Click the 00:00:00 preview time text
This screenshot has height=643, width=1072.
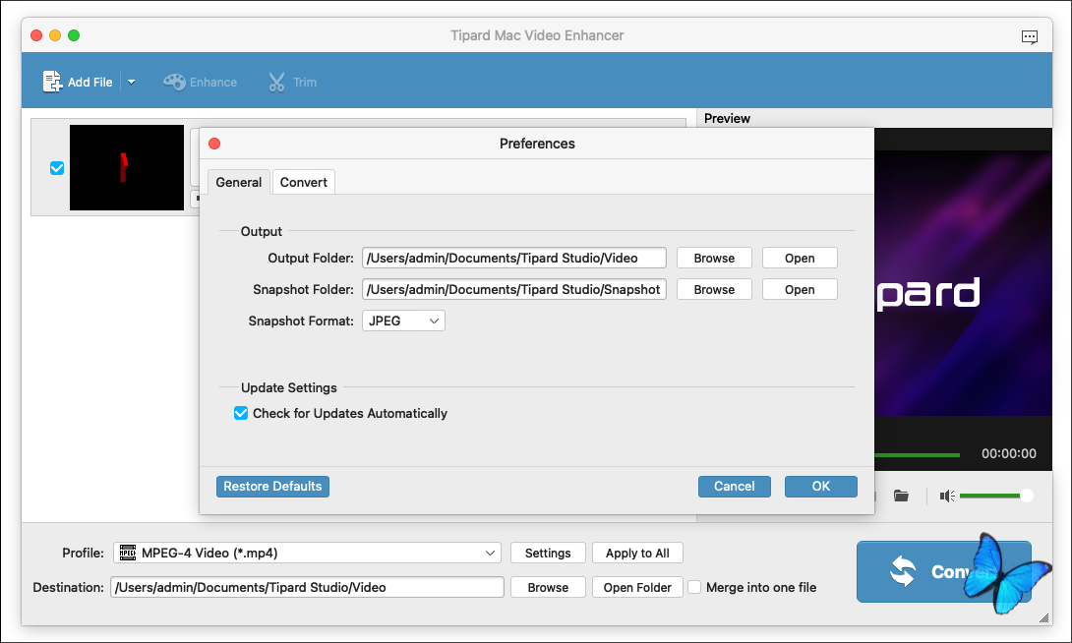pyautogui.click(x=1008, y=453)
